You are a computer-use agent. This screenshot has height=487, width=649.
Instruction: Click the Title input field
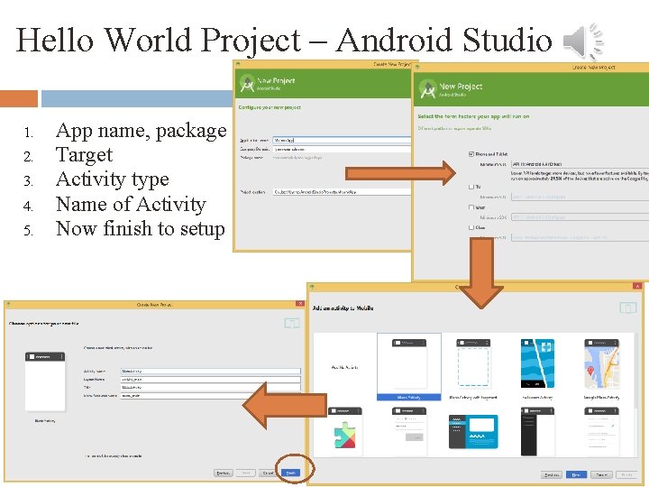[211, 387]
